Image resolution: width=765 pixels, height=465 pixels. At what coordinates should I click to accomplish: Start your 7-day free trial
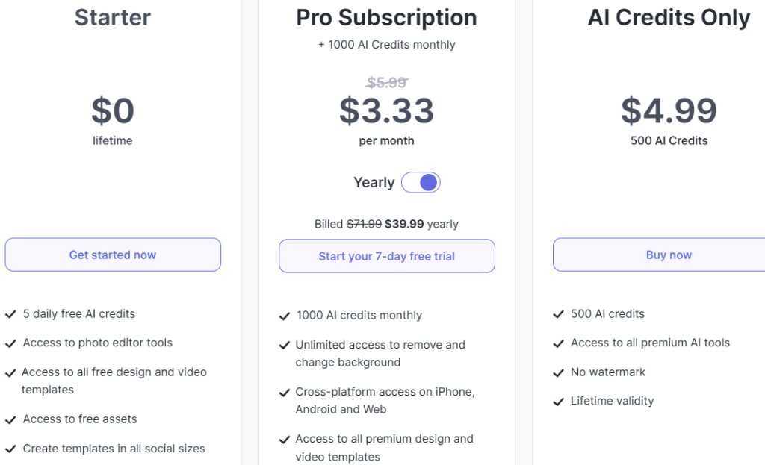(387, 256)
